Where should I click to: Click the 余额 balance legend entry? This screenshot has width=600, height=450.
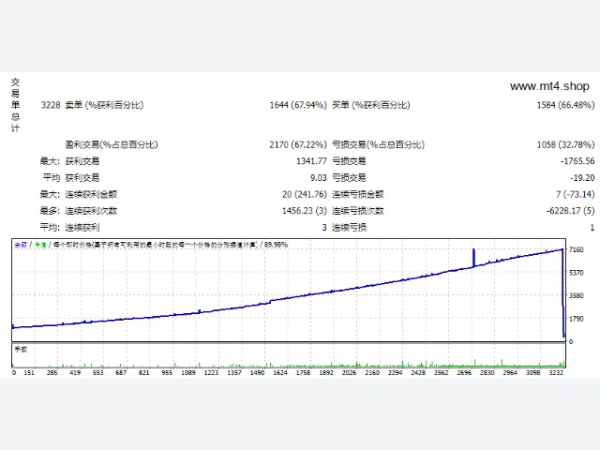tap(21, 245)
